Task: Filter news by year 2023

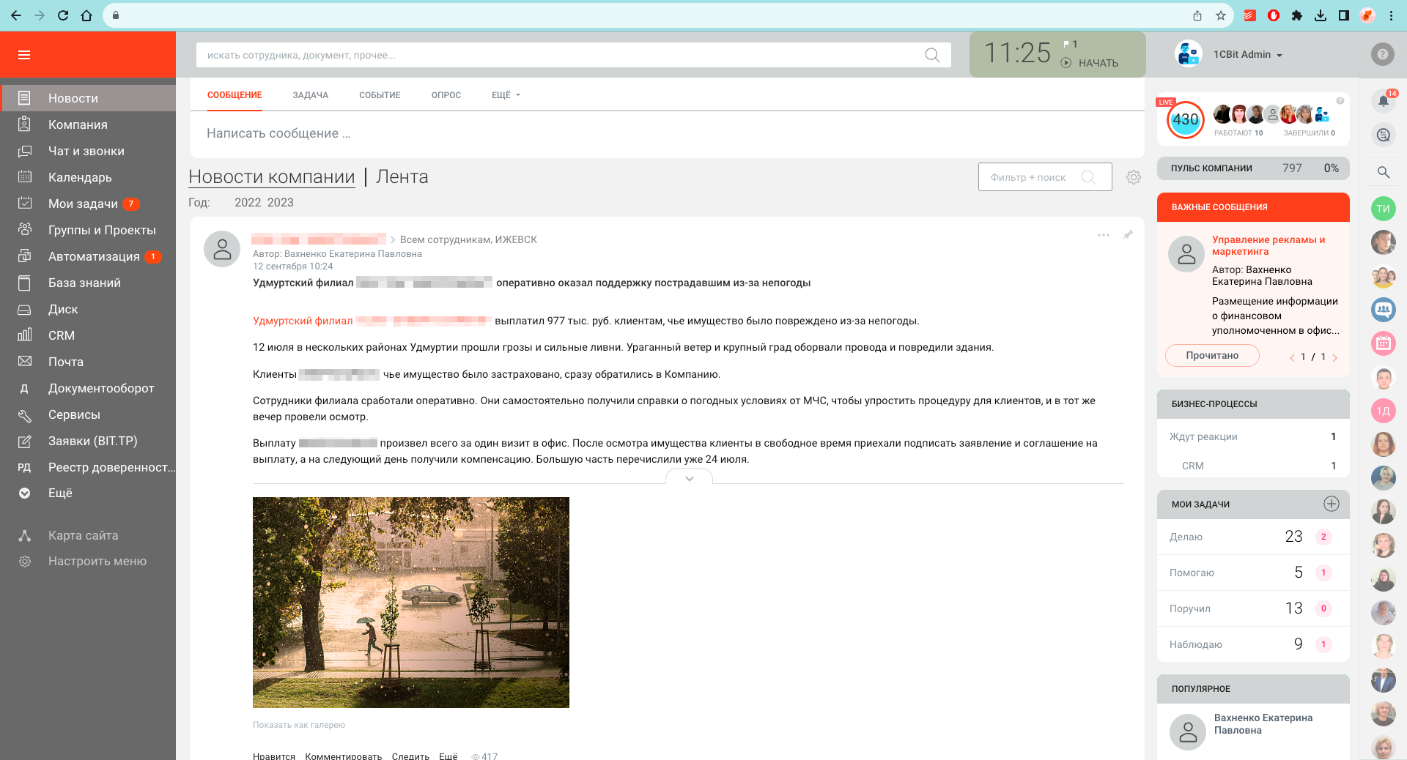Action: 281,202
